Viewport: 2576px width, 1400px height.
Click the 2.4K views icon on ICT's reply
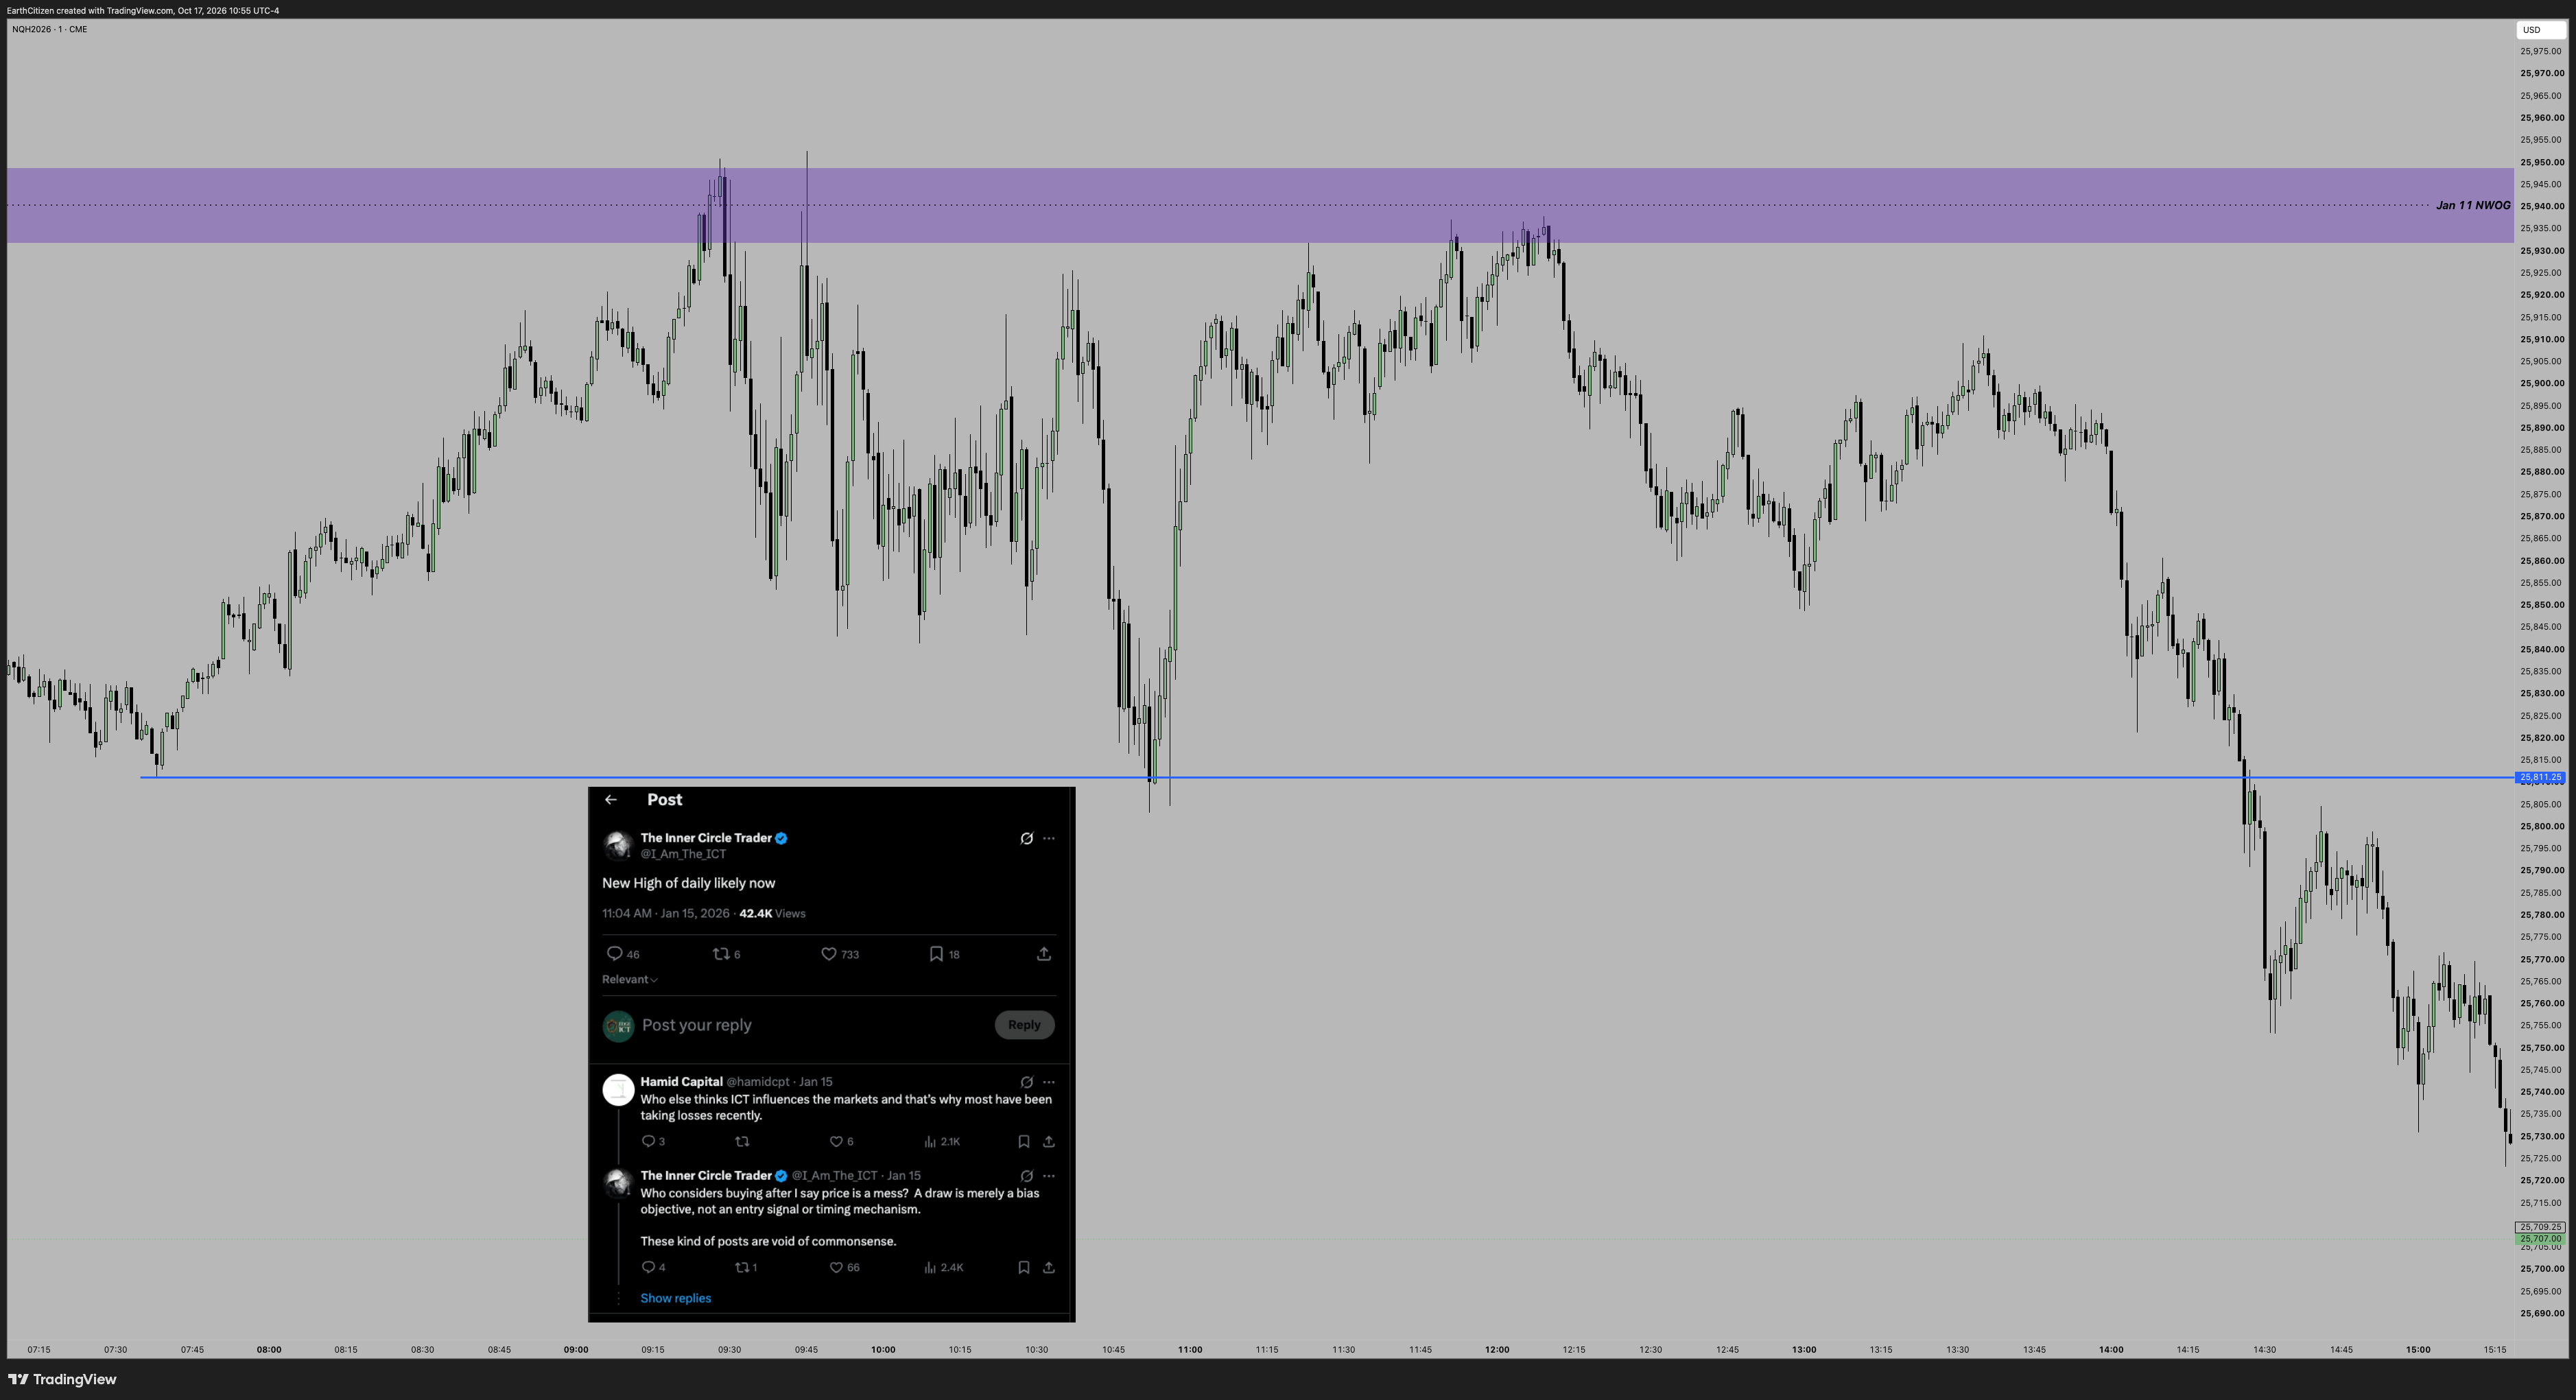[930, 1268]
